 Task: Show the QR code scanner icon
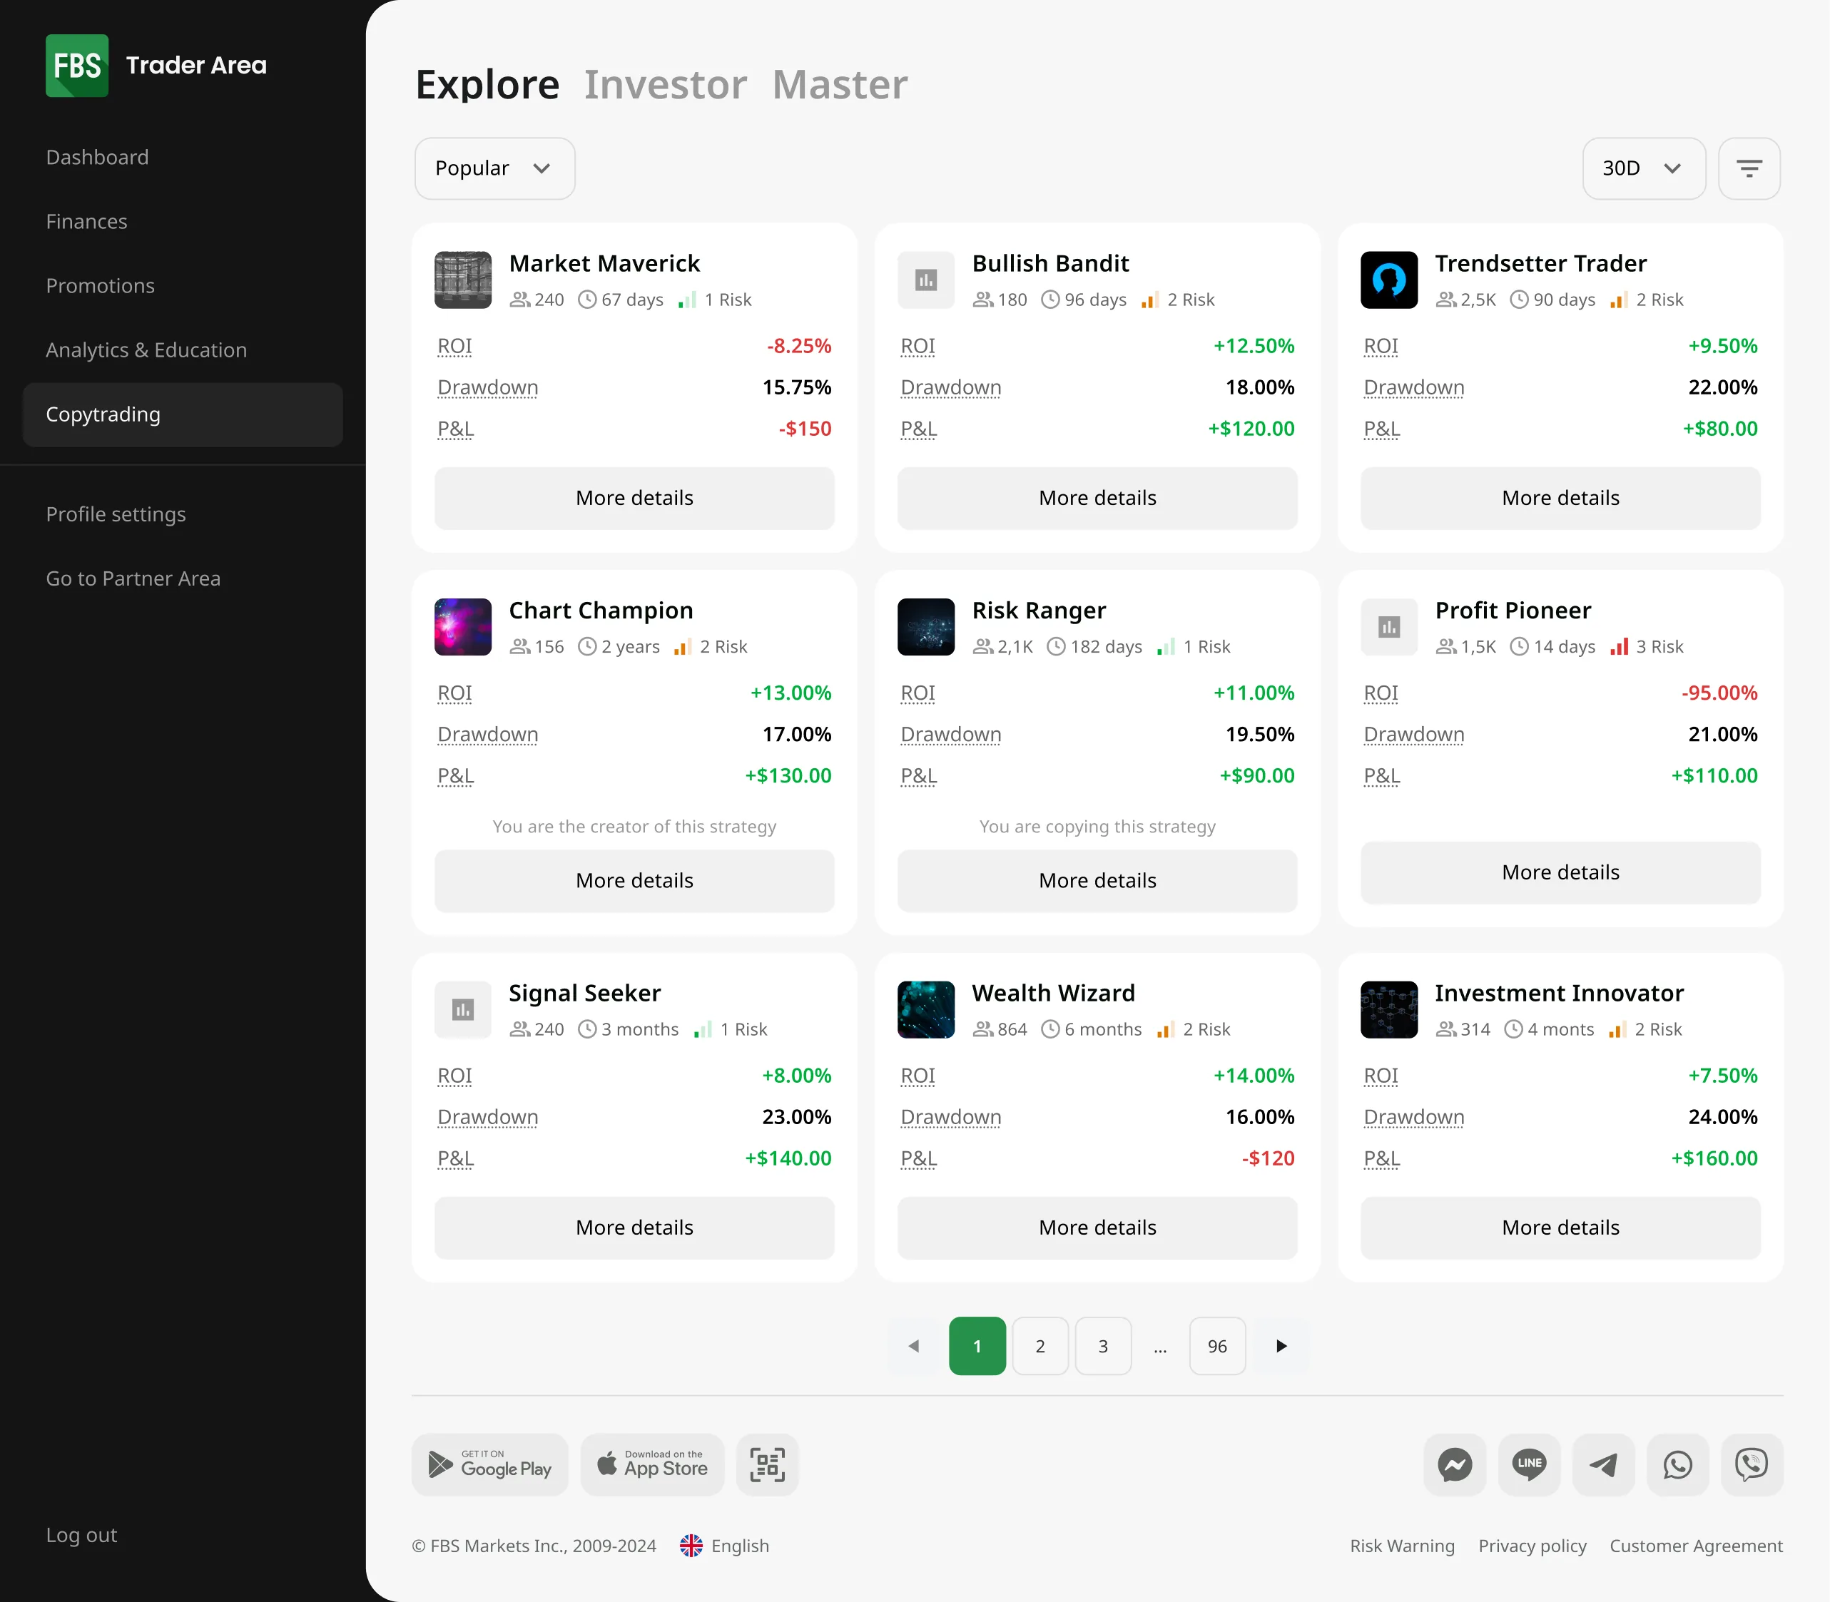pyautogui.click(x=767, y=1464)
